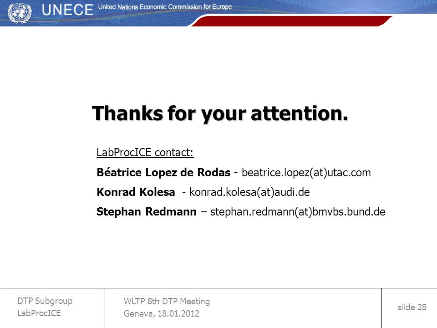Click 'WLTP 8th DTP Meeting' footer text
437x328 pixels.
(167, 301)
